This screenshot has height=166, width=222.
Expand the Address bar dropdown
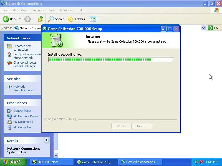coord(203,28)
